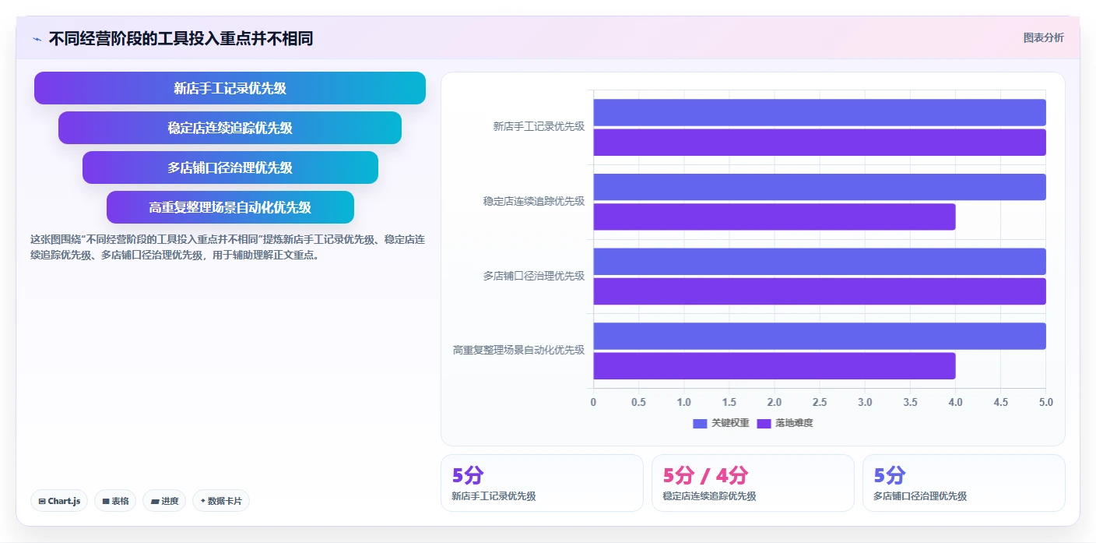The height and width of the screenshot is (543, 1096).
Task: Click the 关键权重 bar for 高重复整理场景自动化优先级
Action: pos(820,336)
